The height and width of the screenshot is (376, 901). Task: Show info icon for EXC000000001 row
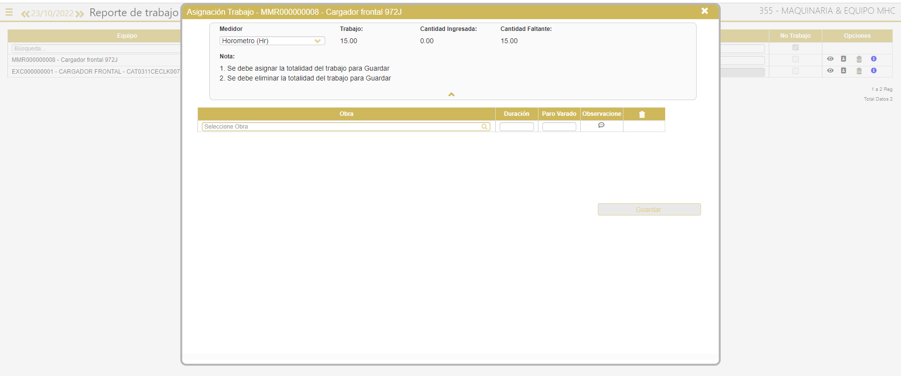point(873,71)
